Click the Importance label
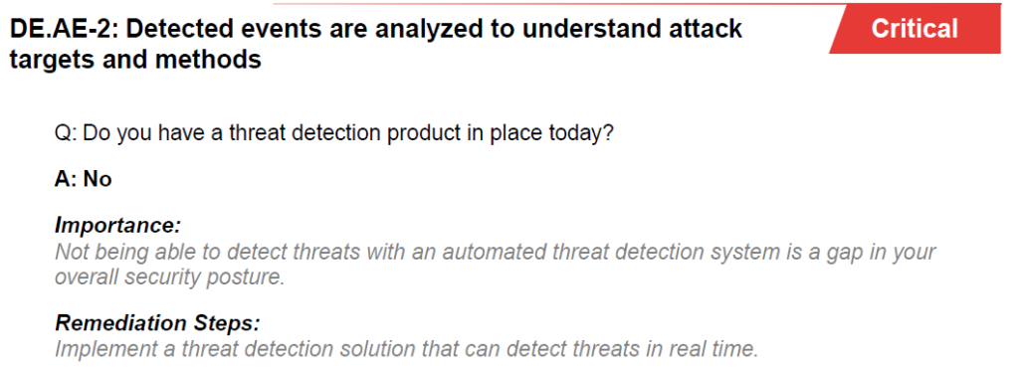Viewport: 1019px width, 368px height. 117,225
